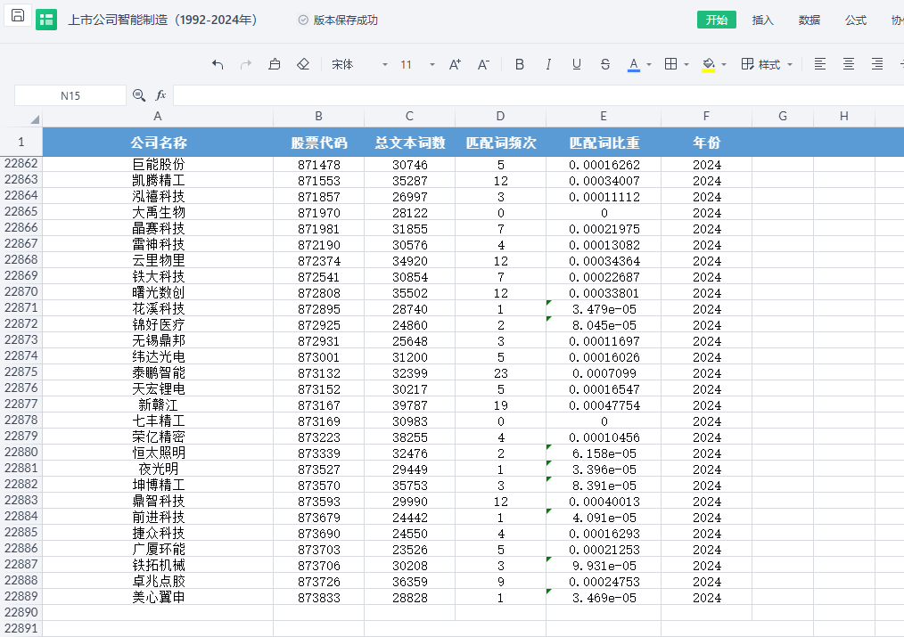Select stock code cell 873132

(x=318, y=373)
